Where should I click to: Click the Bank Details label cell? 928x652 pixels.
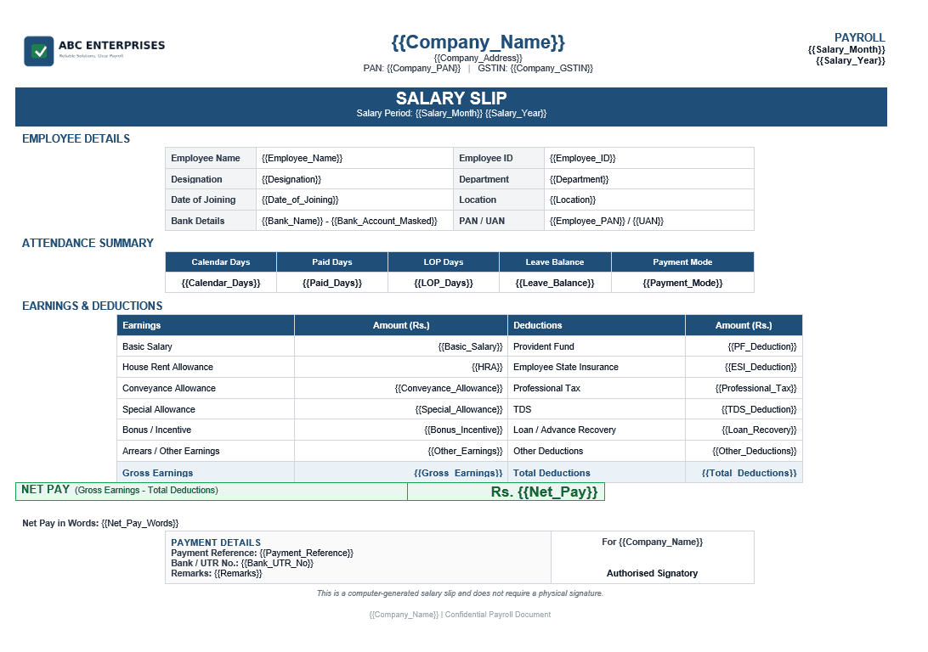[x=211, y=221]
